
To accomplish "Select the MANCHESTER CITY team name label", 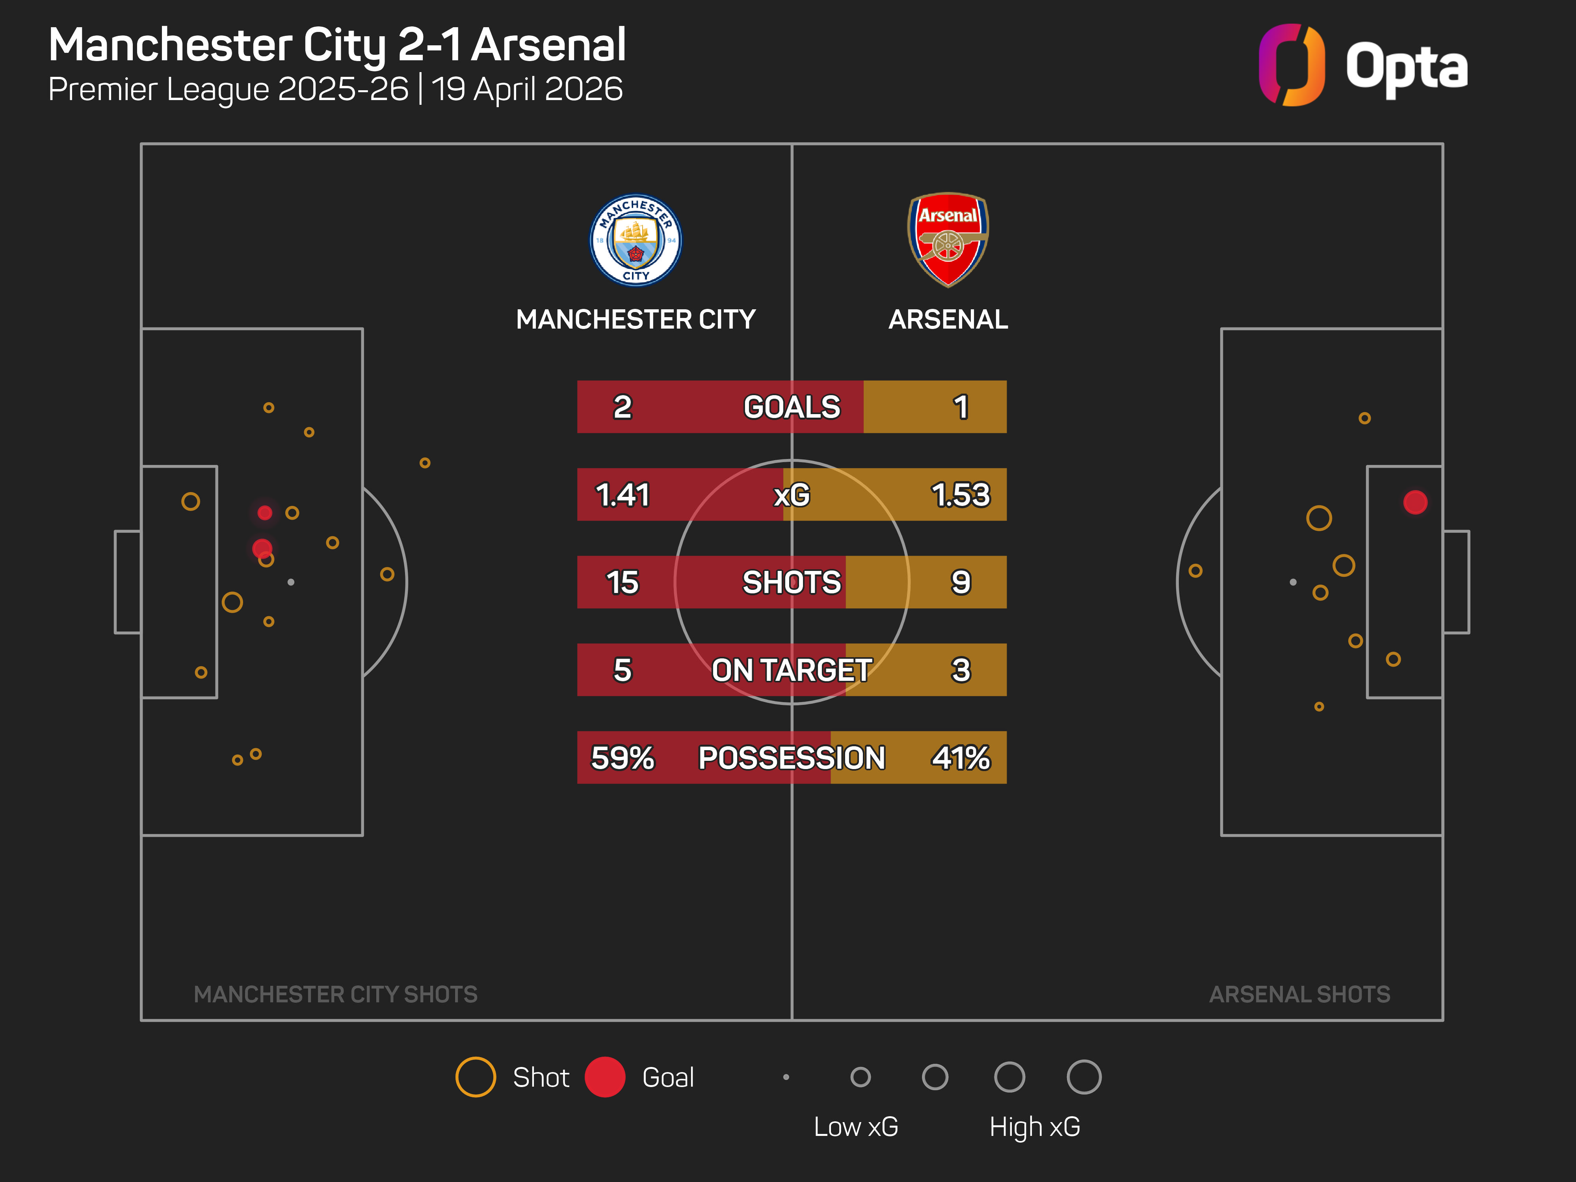I will tap(636, 319).
